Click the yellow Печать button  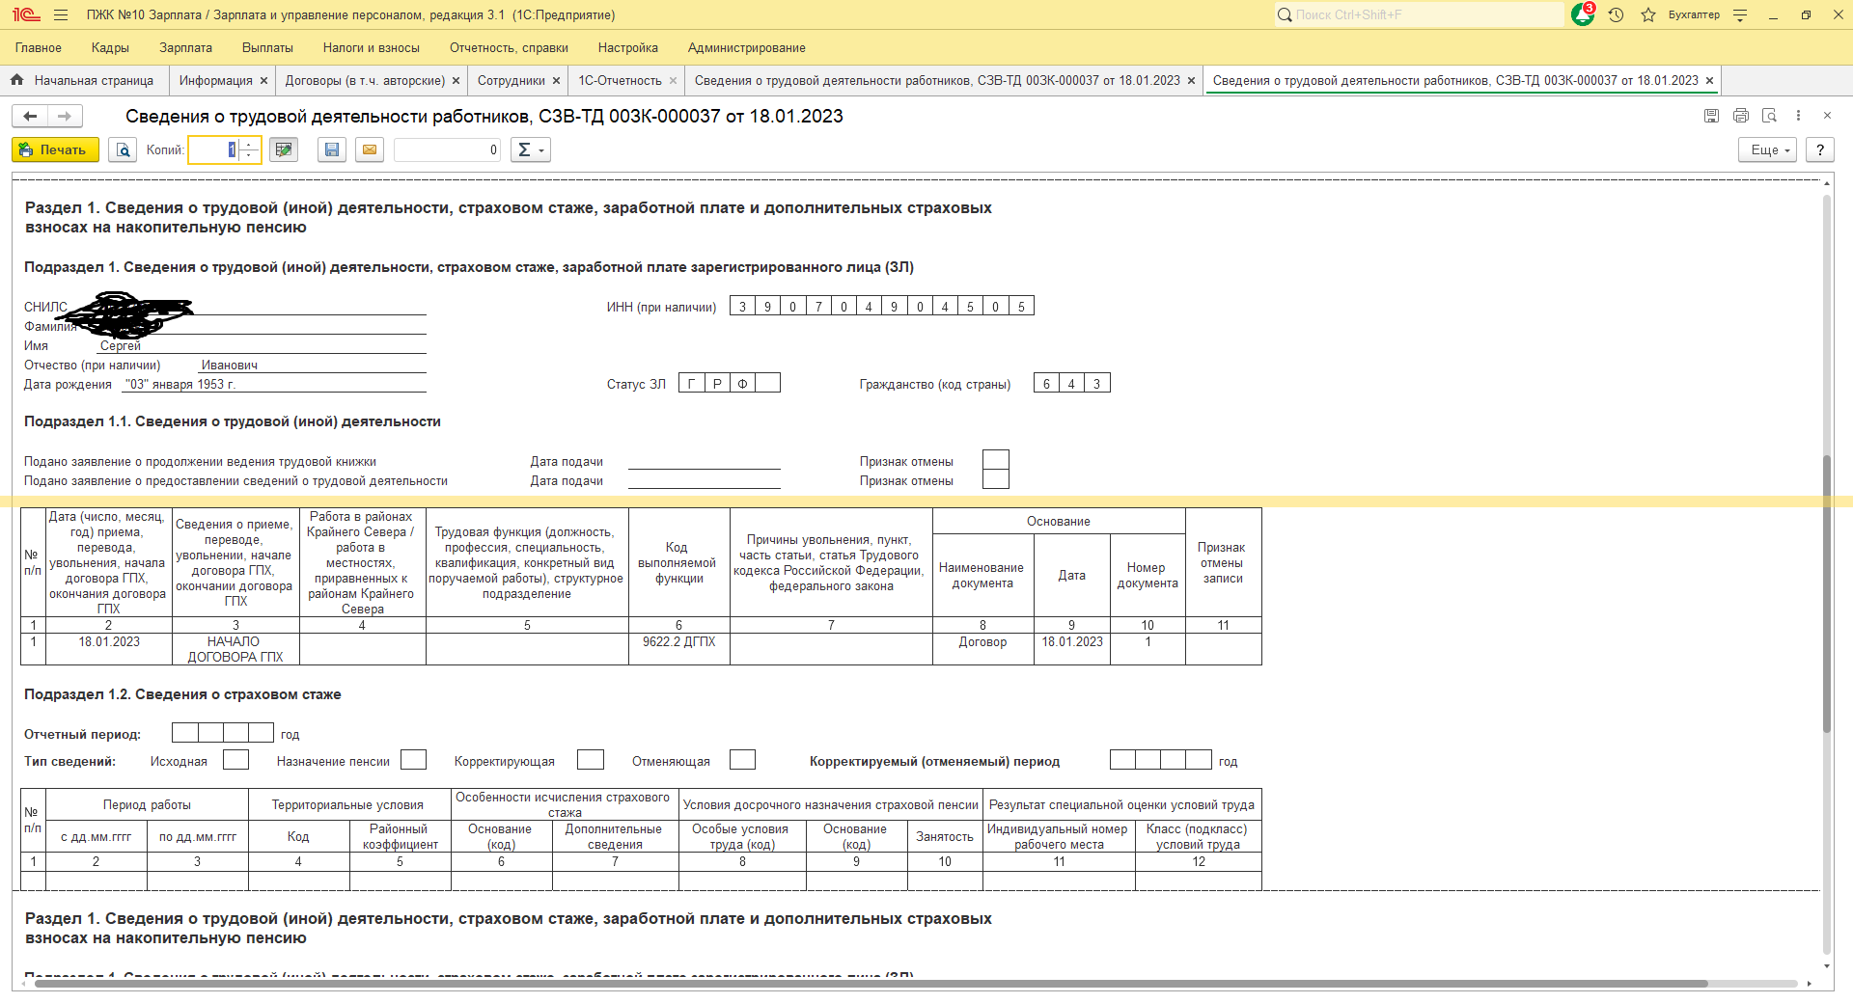tap(55, 150)
